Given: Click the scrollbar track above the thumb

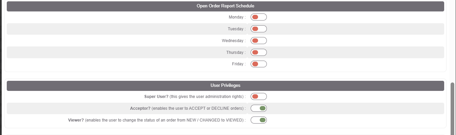Looking at the screenshot, I should click(x=453, y=40).
